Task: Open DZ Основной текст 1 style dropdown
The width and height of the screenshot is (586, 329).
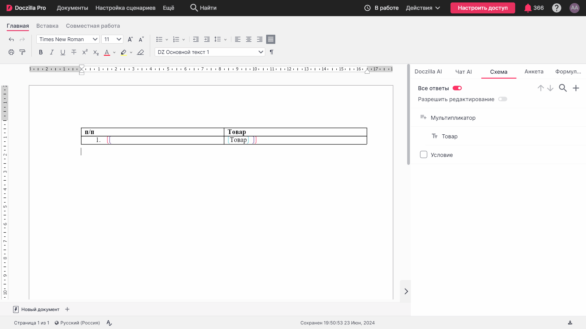Action: (x=210, y=52)
